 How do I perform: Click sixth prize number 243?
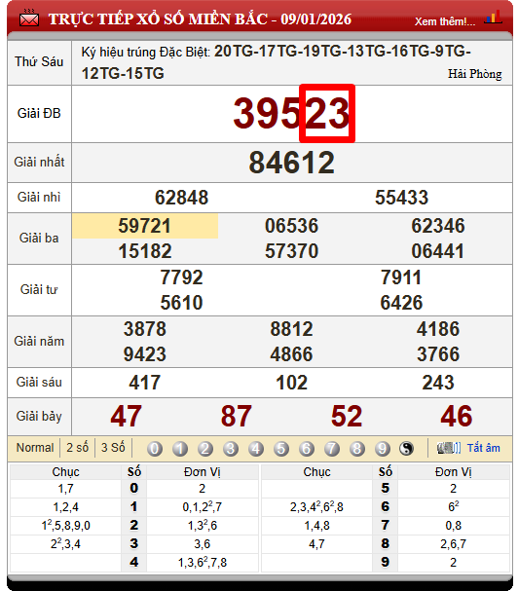(x=438, y=383)
